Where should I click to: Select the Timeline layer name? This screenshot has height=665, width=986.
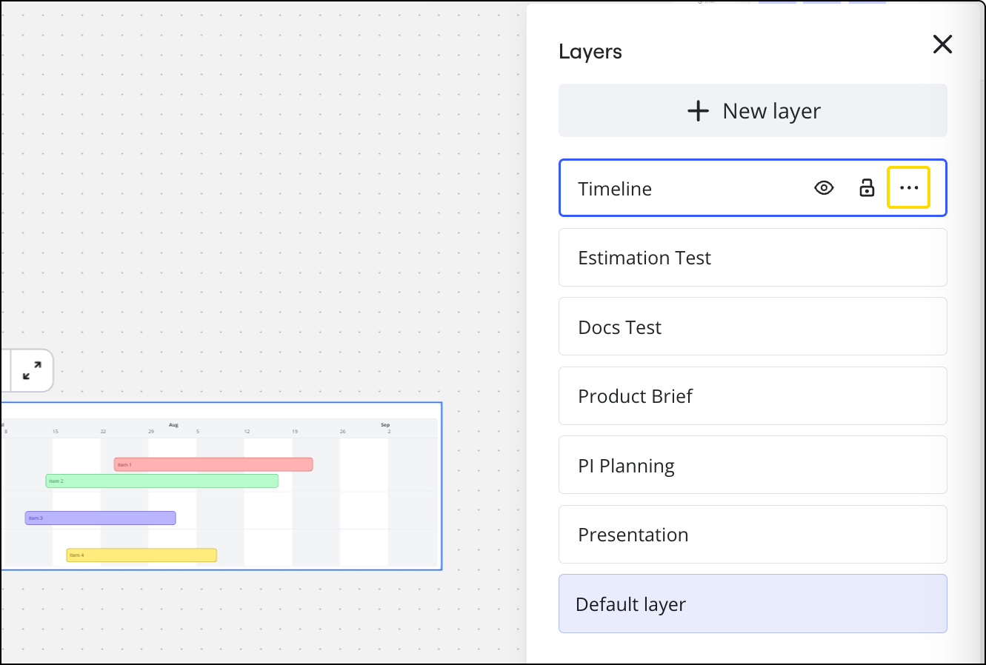pyautogui.click(x=615, y=189)
